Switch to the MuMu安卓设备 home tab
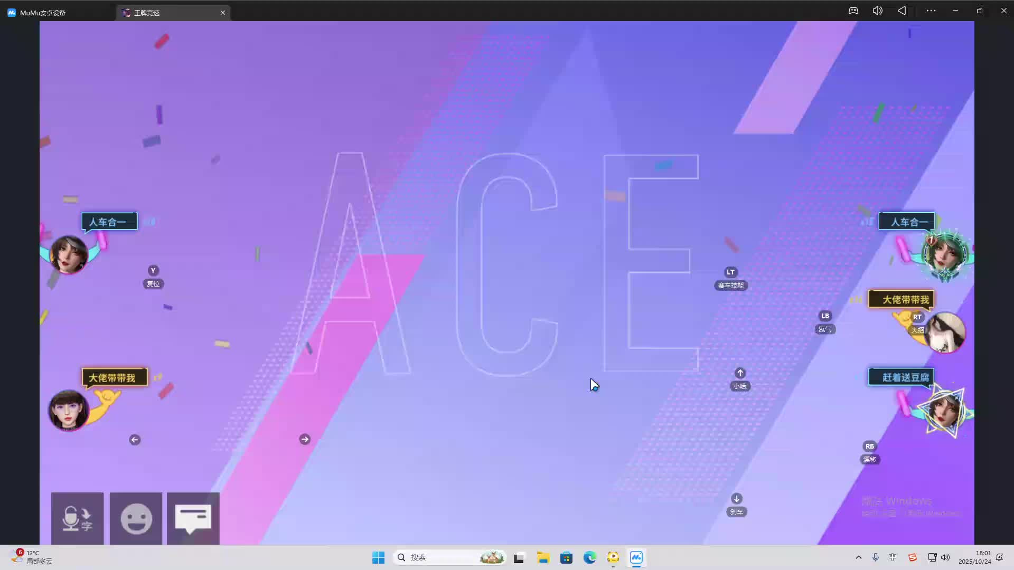1014x570 pixels. tap(42, 13)
